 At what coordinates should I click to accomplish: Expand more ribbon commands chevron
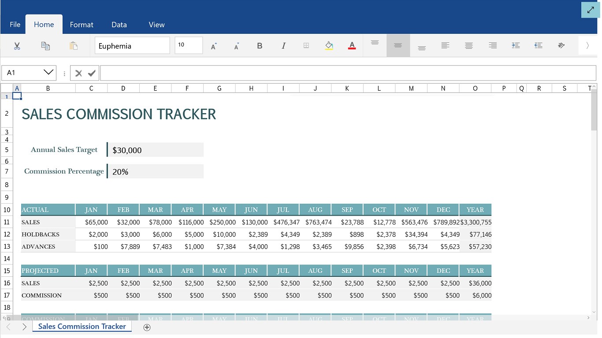pos(587,45)
